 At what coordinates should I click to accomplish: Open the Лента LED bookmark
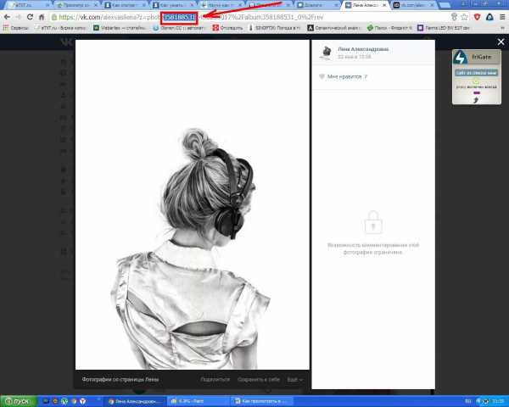coord(444,28)
